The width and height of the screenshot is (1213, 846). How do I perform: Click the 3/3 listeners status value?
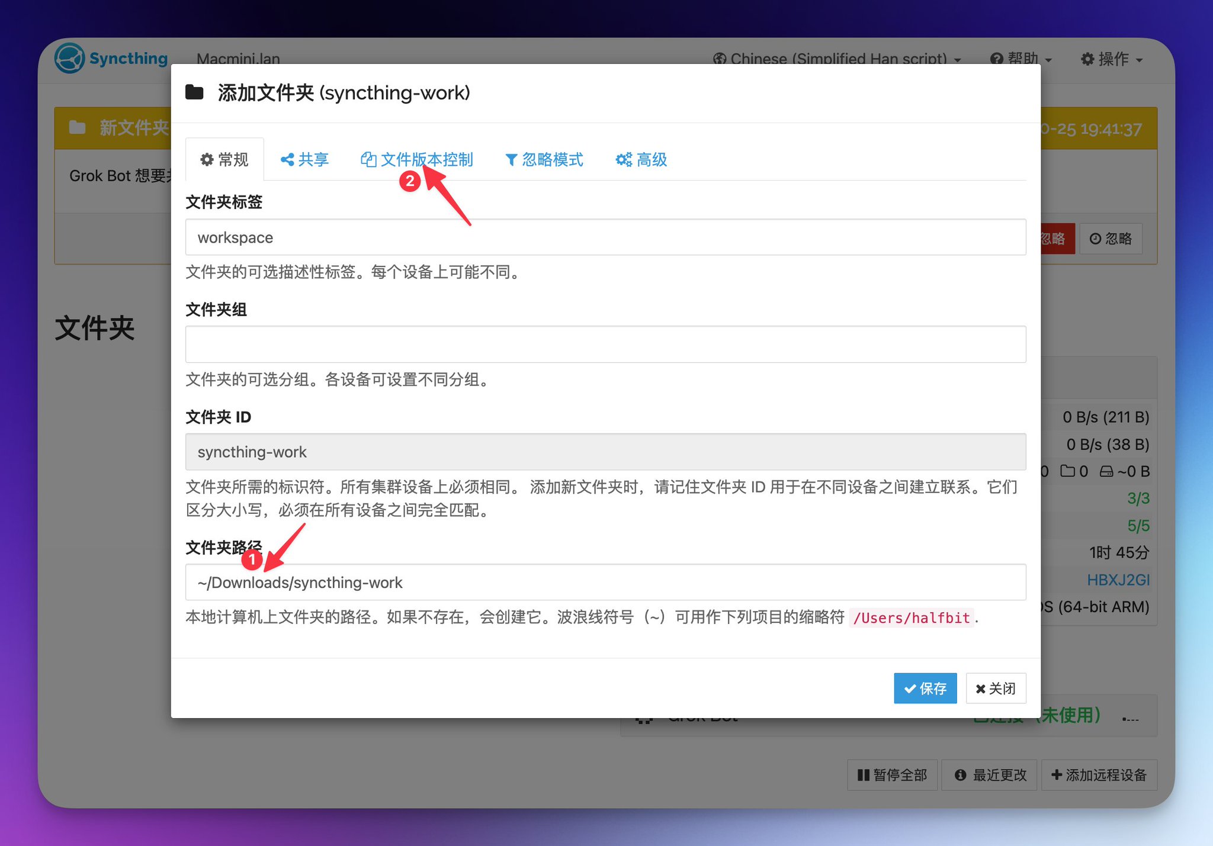coord(1138,498)
